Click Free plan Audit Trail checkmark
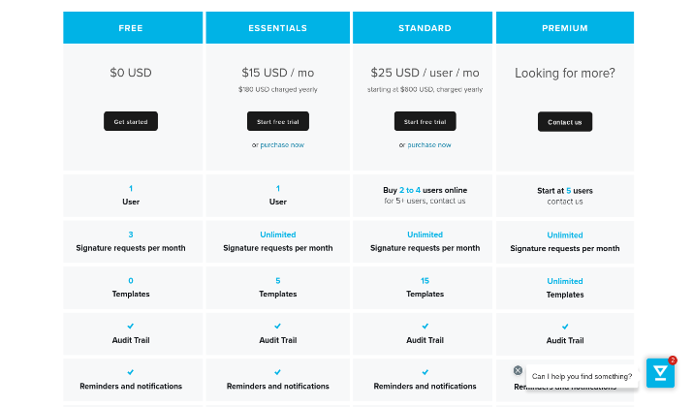The height and width of the screenshot is (407, 693). click(131, 327)
